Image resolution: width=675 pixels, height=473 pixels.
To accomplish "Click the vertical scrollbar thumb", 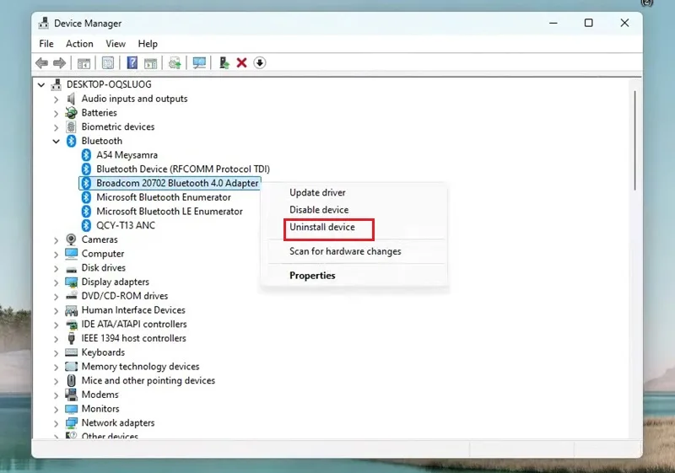I will (x=635, y=140).
